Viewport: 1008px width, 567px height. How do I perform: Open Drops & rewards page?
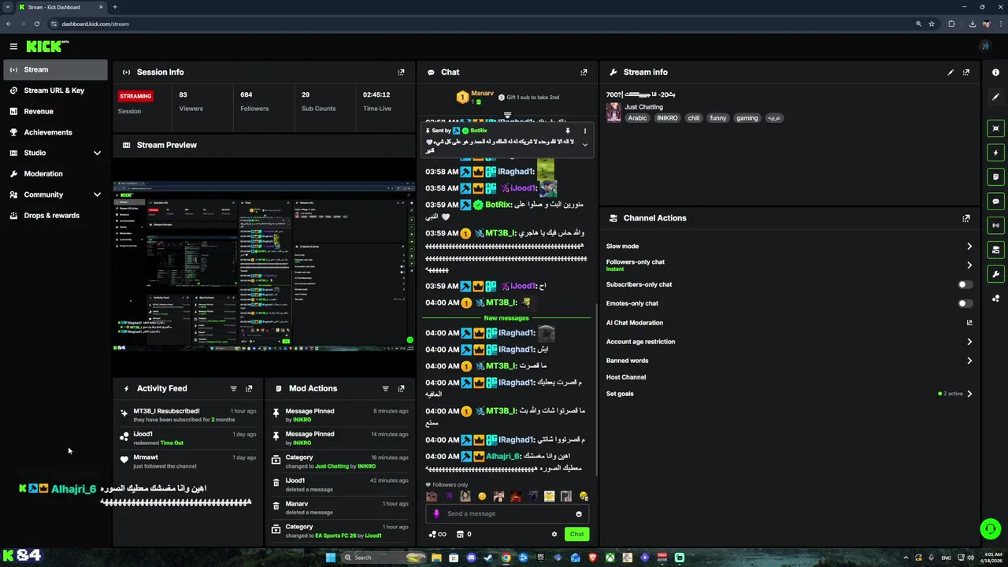coord(54,216)
